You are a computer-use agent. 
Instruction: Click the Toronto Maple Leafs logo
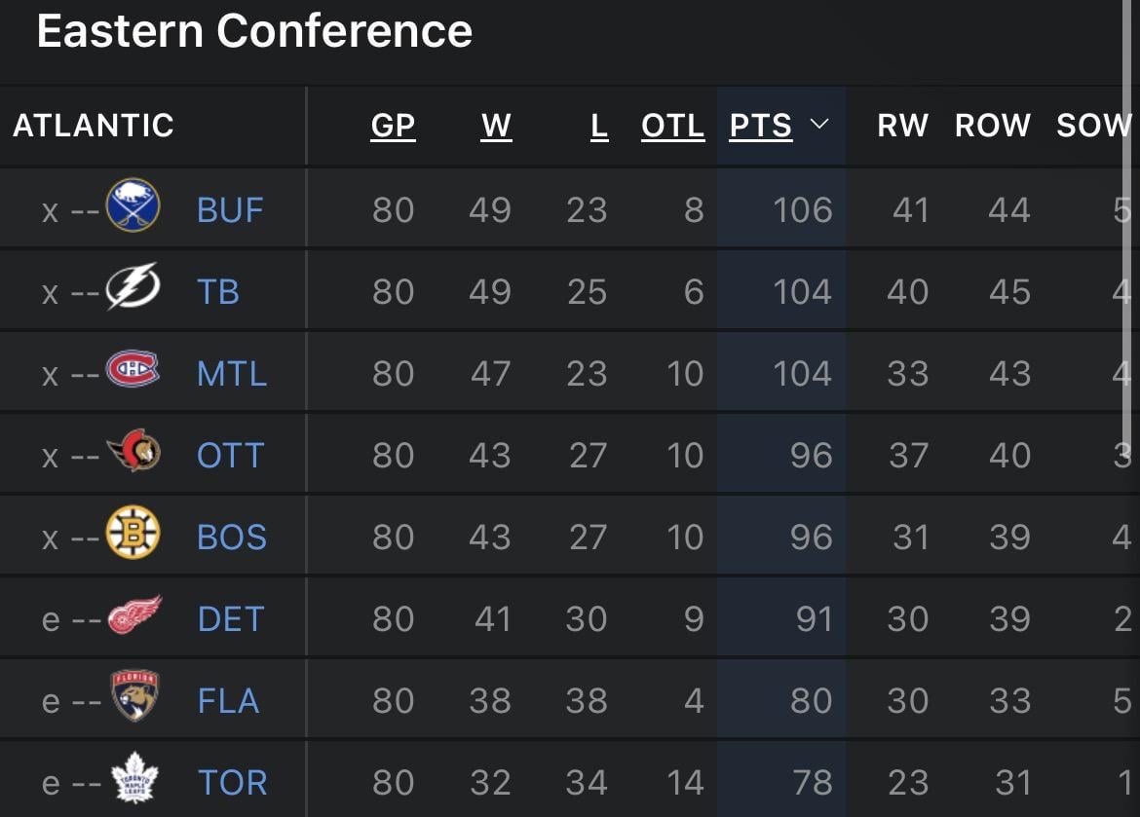click(x=133, y=780)
